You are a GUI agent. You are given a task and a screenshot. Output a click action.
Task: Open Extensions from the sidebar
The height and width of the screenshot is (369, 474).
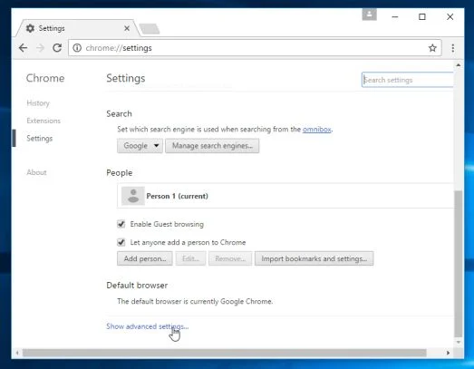pos(44,121)
